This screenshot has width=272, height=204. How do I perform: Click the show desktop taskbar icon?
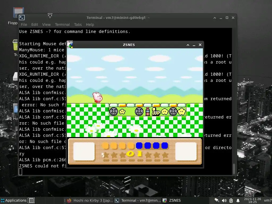(31, 200)
